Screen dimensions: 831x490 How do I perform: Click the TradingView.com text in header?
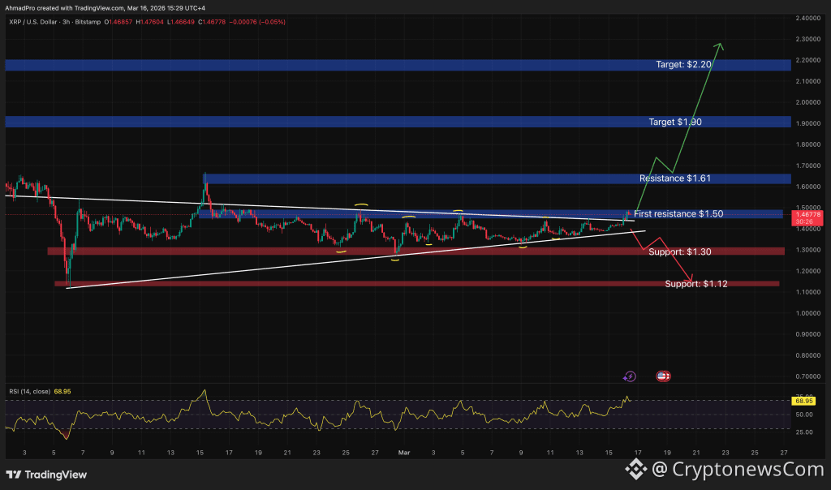(x=99, y=7)
